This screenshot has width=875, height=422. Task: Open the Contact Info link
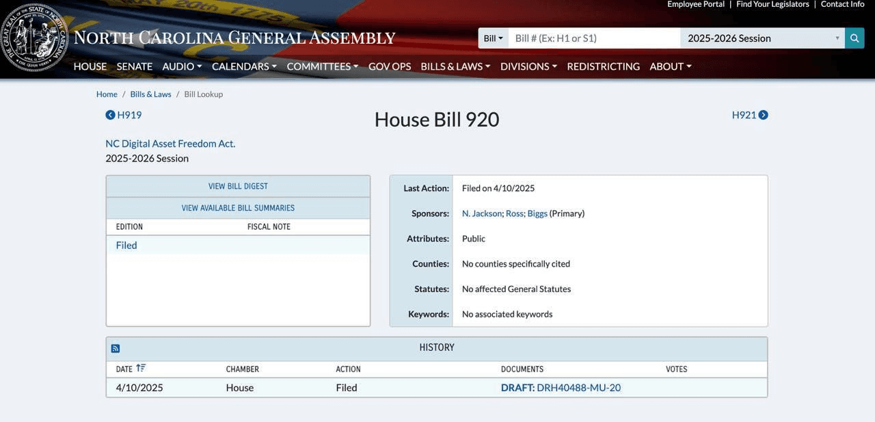(843, 4)
